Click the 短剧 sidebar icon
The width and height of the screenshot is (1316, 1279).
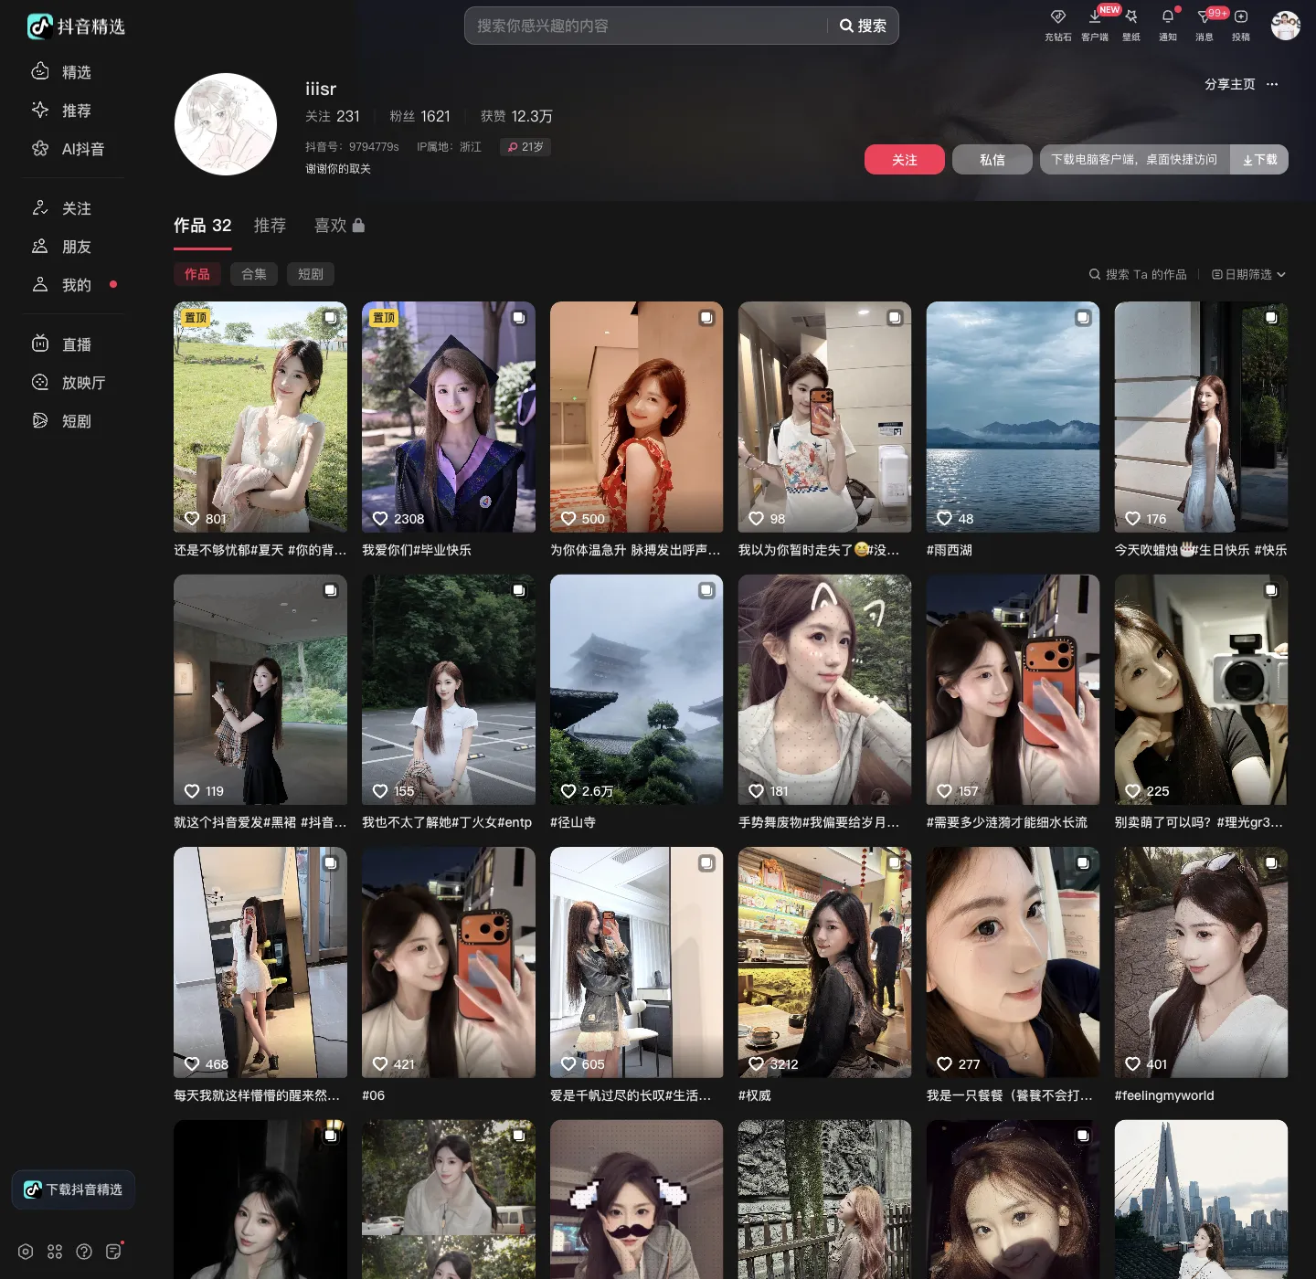40,420
